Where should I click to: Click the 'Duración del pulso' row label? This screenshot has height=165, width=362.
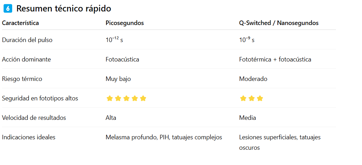pos(27,40)
